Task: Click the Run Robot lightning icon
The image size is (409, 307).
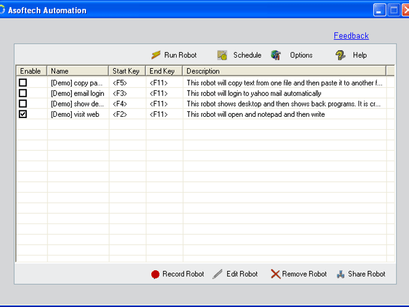Action: (x=156, y=55)
